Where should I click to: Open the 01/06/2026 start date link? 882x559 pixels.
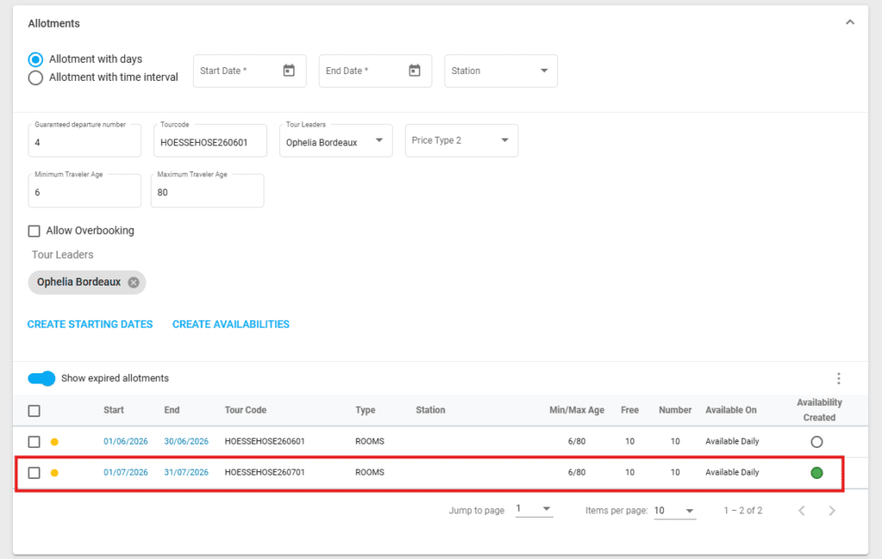[126, 441]
